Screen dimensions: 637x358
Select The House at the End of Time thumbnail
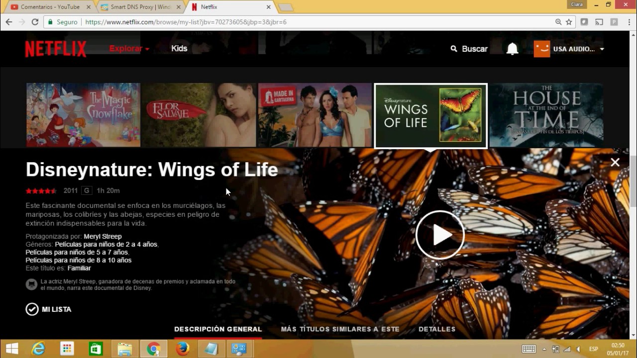546,115
